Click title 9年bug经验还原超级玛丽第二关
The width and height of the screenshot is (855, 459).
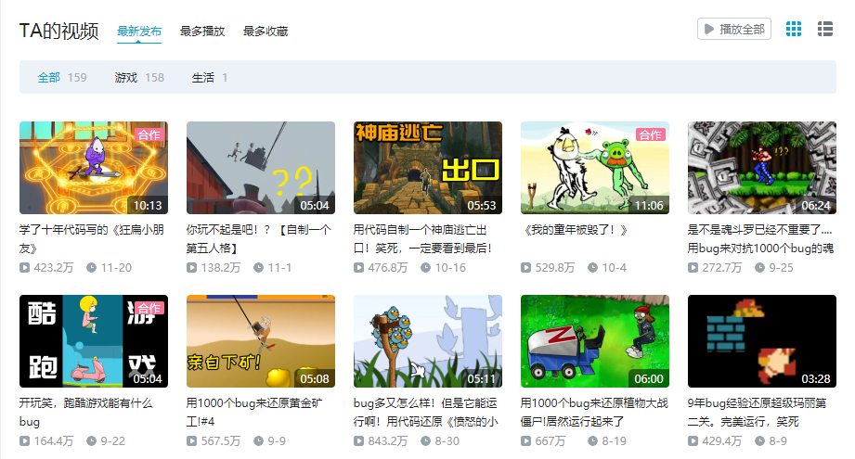[758, 413]
